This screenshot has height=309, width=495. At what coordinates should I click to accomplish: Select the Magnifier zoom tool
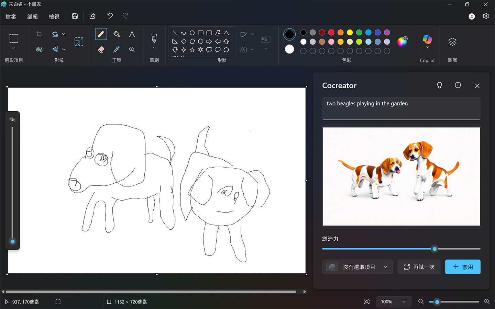click(132, 49)
